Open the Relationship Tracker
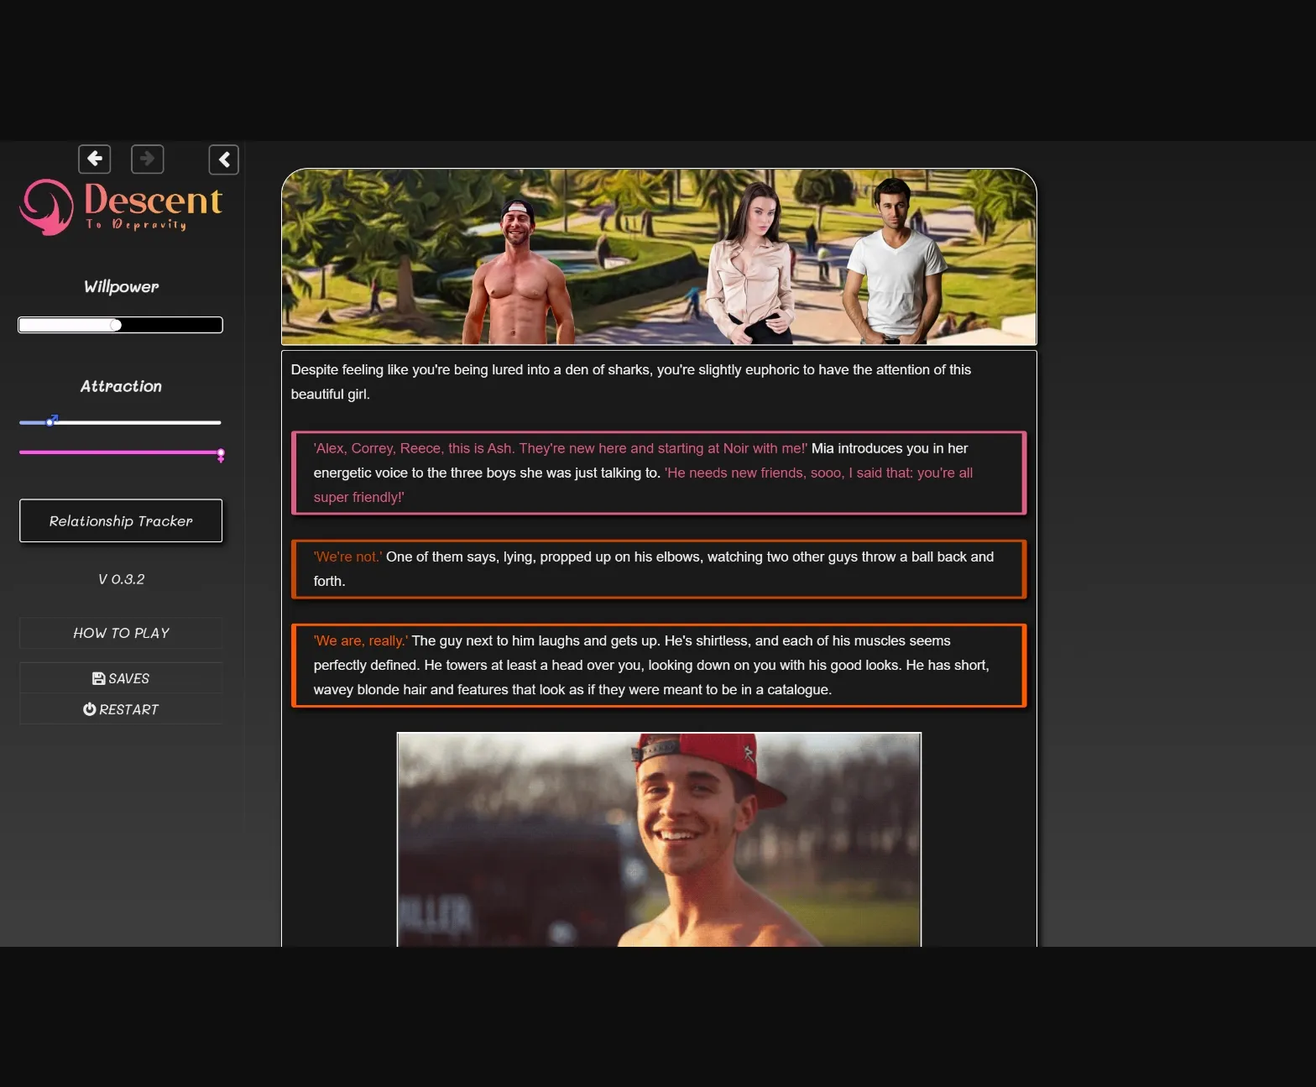Image resolution: width=1316 pixels, height=1087 pixels. [x=121, y=520]
